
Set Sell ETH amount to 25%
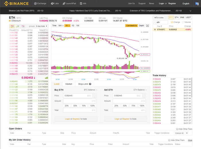tap(116, 106)
